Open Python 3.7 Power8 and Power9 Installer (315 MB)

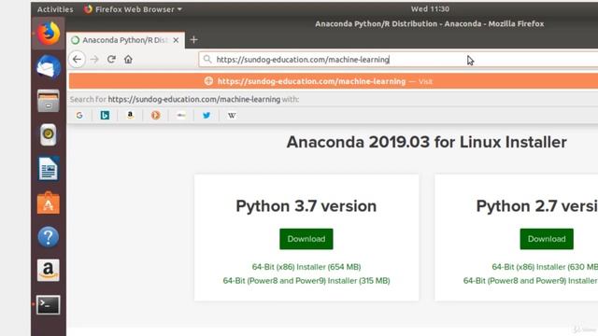[x=306, y=281]
